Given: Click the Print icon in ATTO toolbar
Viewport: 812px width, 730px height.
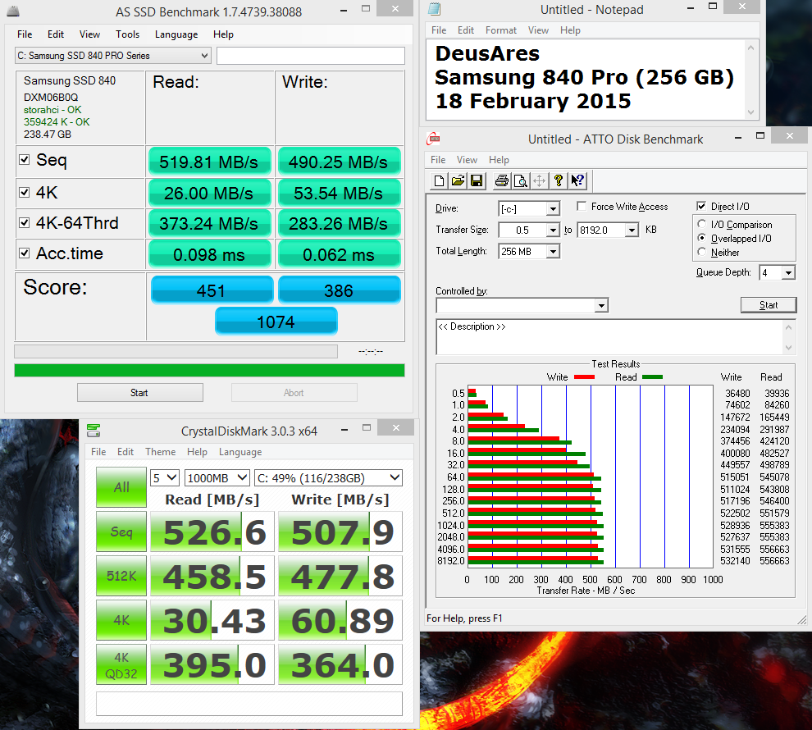Looking at the screenshot, I should [501, 180].
